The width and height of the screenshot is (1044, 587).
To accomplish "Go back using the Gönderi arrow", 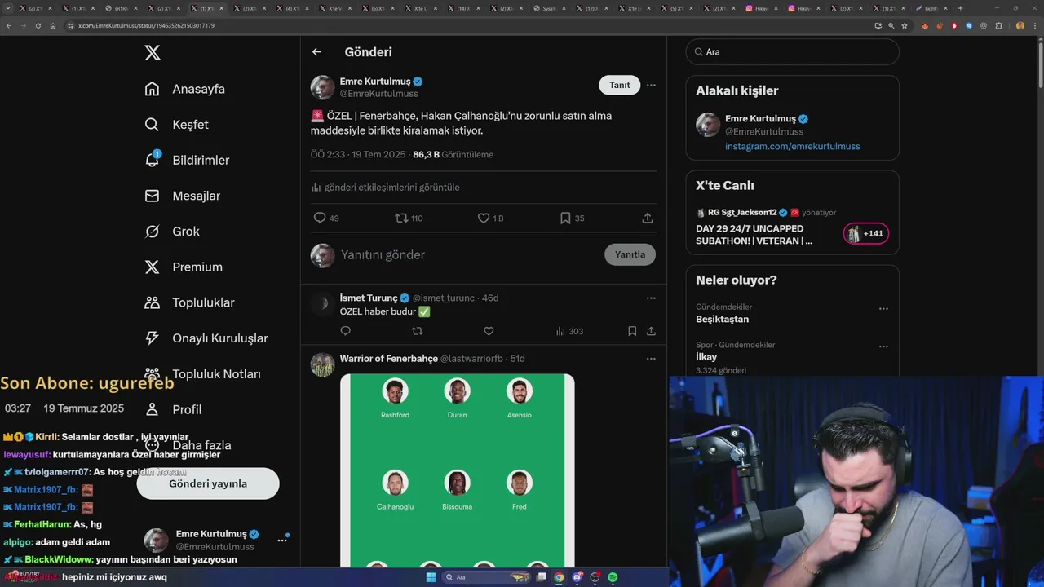I will tap(316, 52).
